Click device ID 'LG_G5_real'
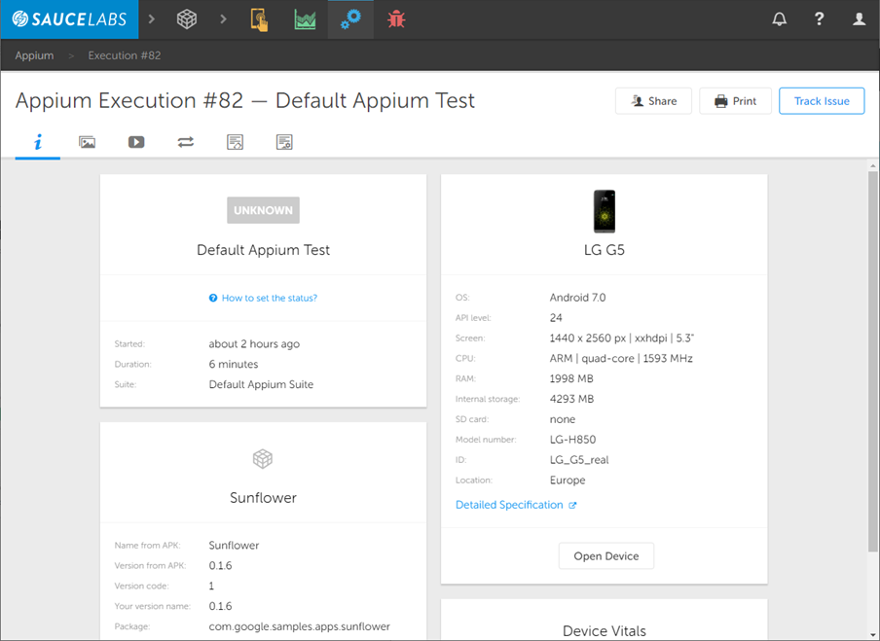Screen dimensions: 880x641 pyautogui.click(x=579, y=460)
